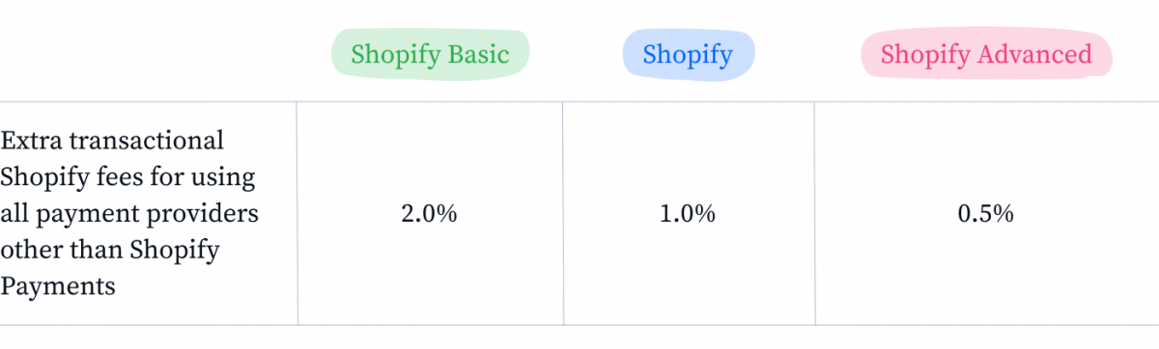Viewport: 1159px width, 349px height.
Task: Select the blue Shopify plan label
Action: [x=688, y=54]
